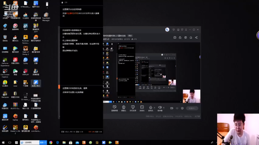Screen dimensions: 259x145
Task: Select the highlighted cloud notes shortcut
Action: coord(36,83)
